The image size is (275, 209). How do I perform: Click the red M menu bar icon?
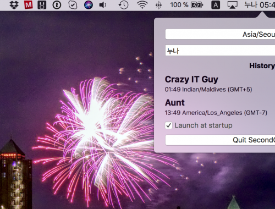click(29, 5)
